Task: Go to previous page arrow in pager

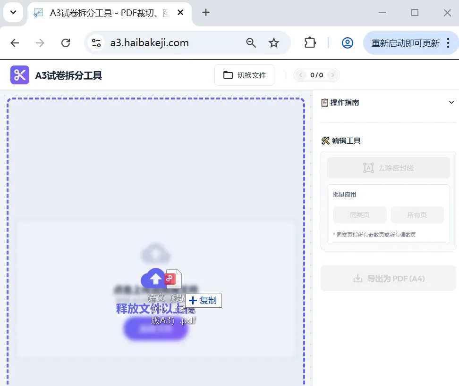Action: [301, 75]
